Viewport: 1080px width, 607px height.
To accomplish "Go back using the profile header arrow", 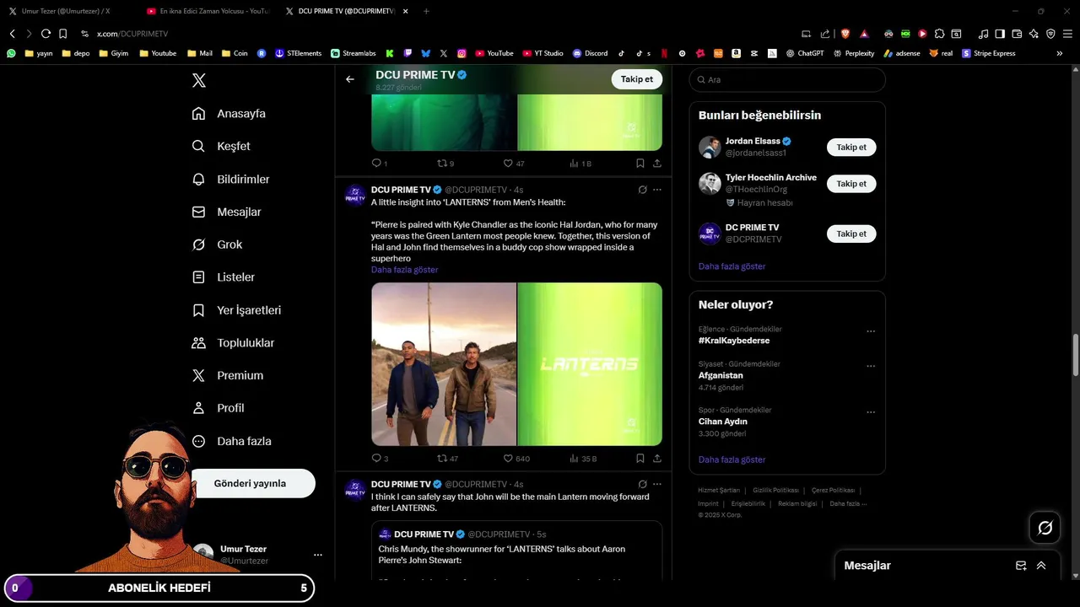I will click(x=350, y=79).
